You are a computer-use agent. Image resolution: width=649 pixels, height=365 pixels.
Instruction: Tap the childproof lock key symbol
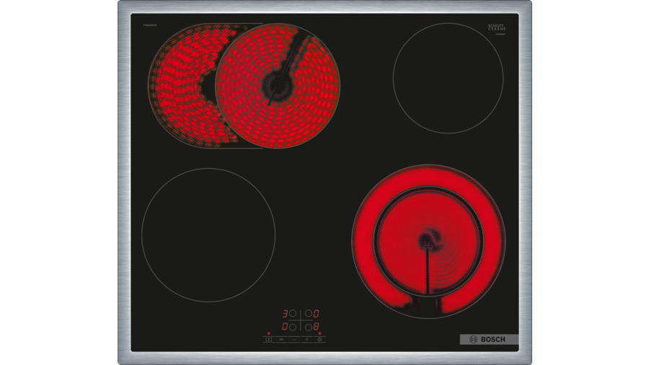coord(281,339)
